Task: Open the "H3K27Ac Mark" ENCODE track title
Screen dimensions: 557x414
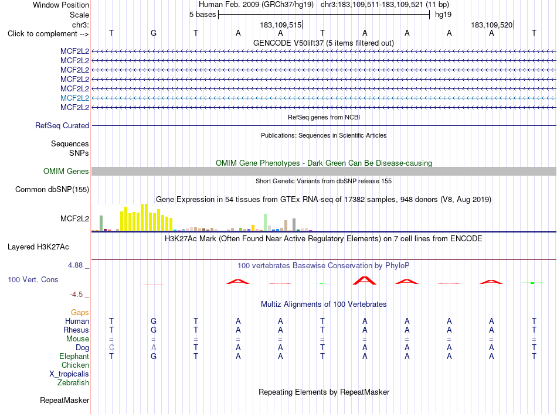Action: (323, 238)
